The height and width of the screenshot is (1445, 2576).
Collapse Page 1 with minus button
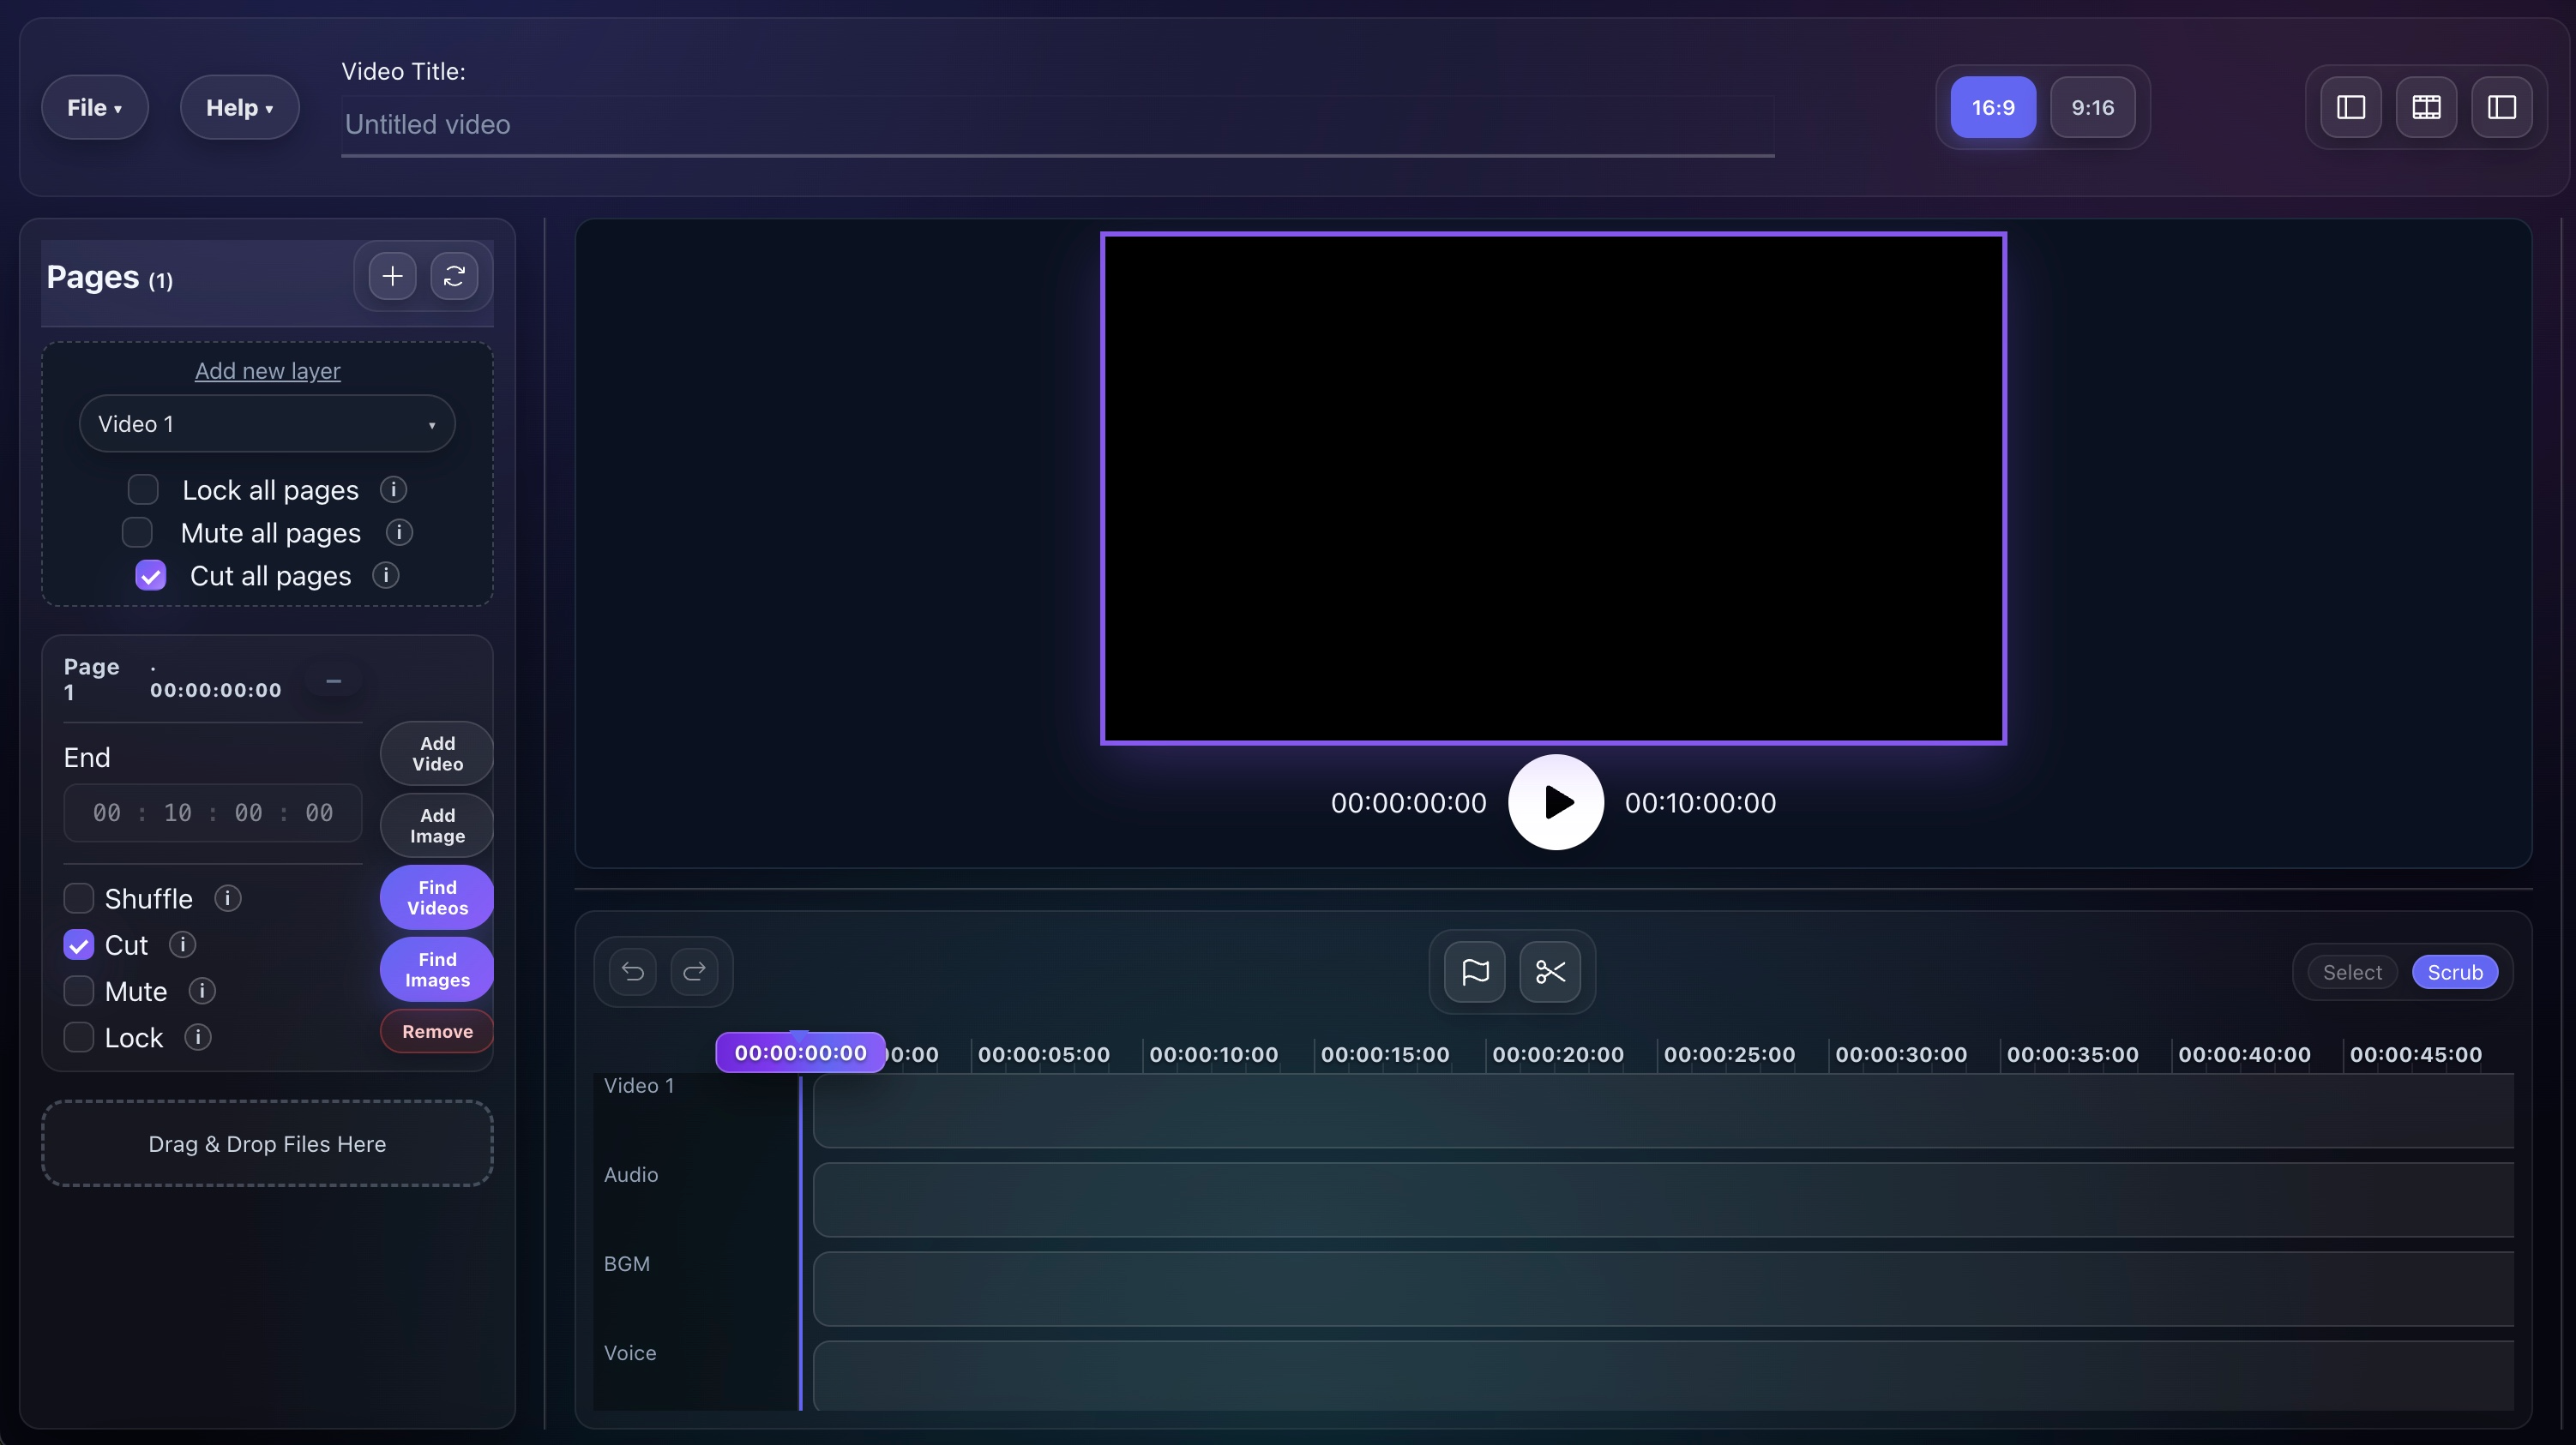pyautogui.click(x=334, y=681)
